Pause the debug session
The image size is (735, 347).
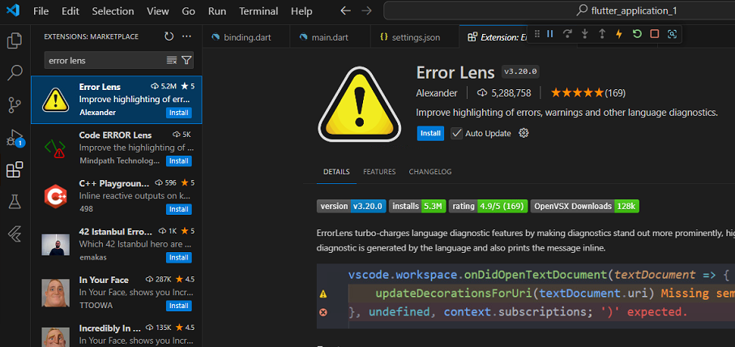tap(550, 34)
